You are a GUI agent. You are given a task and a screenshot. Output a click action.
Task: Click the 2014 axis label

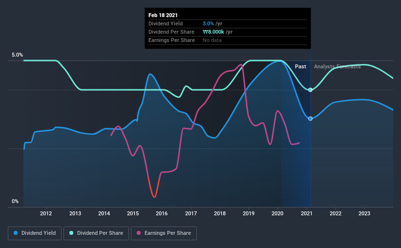point(104,213)
